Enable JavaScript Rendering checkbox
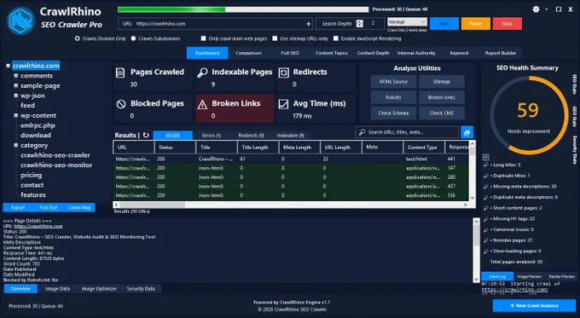580x318 pixels. point(335,38)
